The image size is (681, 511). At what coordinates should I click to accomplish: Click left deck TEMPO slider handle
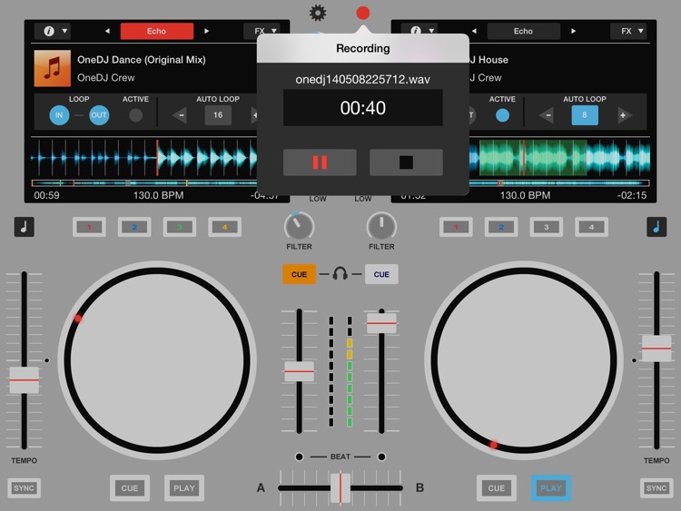click(24, 380)
